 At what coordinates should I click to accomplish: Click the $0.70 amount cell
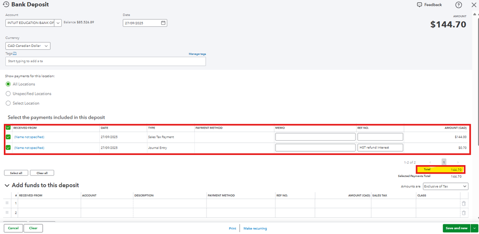point(463,148)
